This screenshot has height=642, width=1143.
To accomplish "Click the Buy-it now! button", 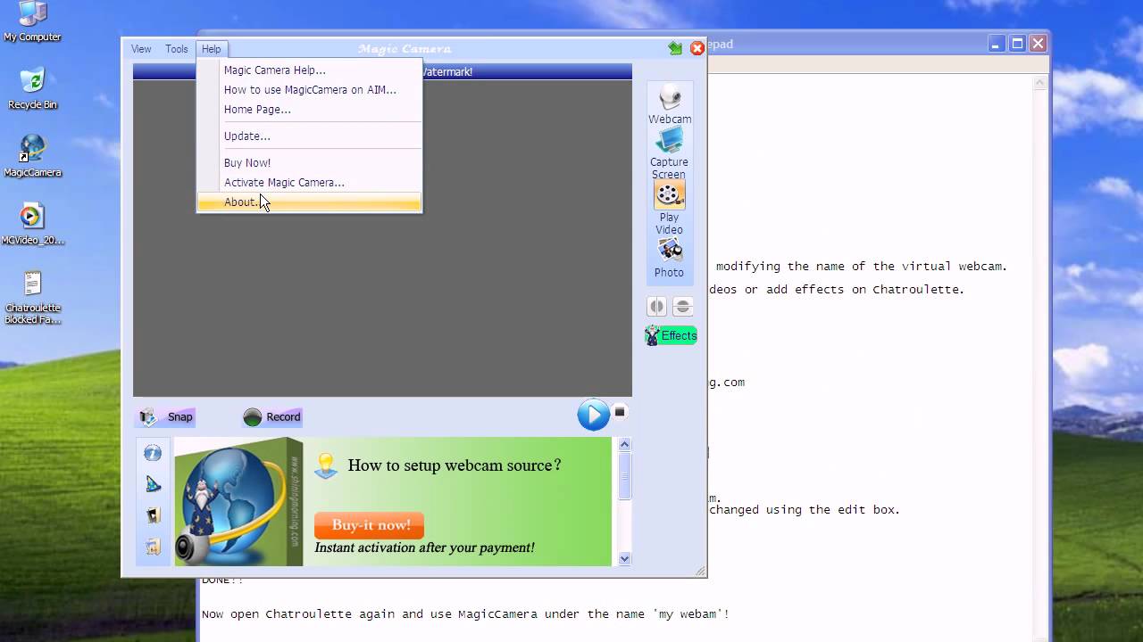I will (x=370, y=525).
